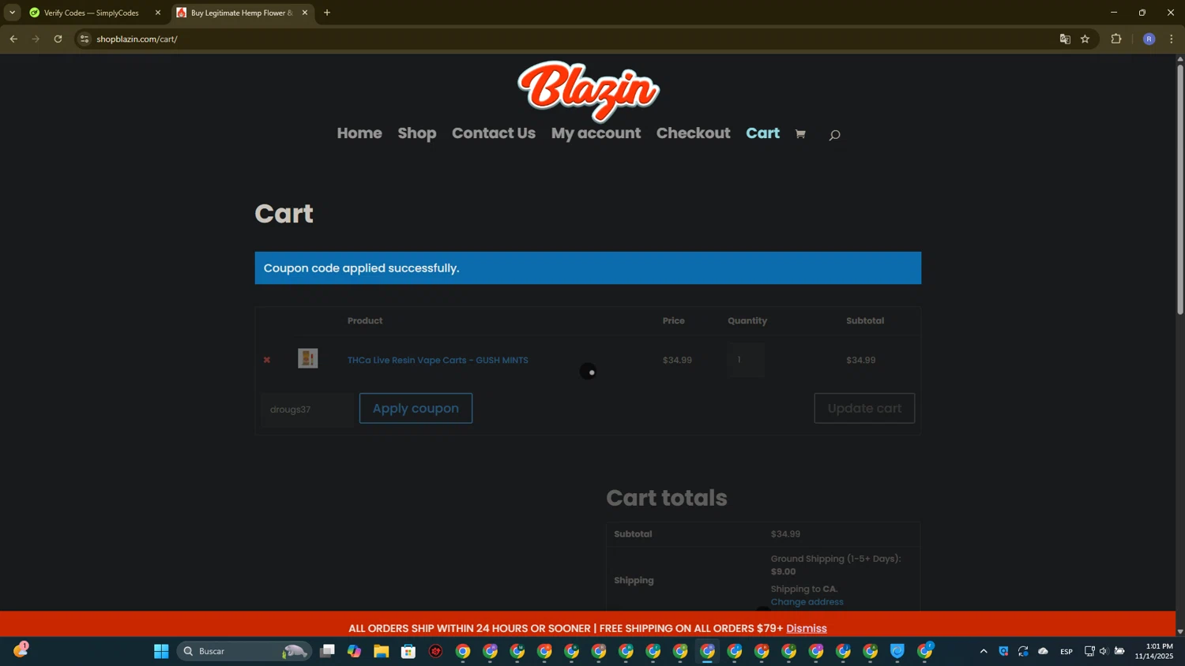
Task: Launch Copilot from the taskbar
Action: pos(354,651)
